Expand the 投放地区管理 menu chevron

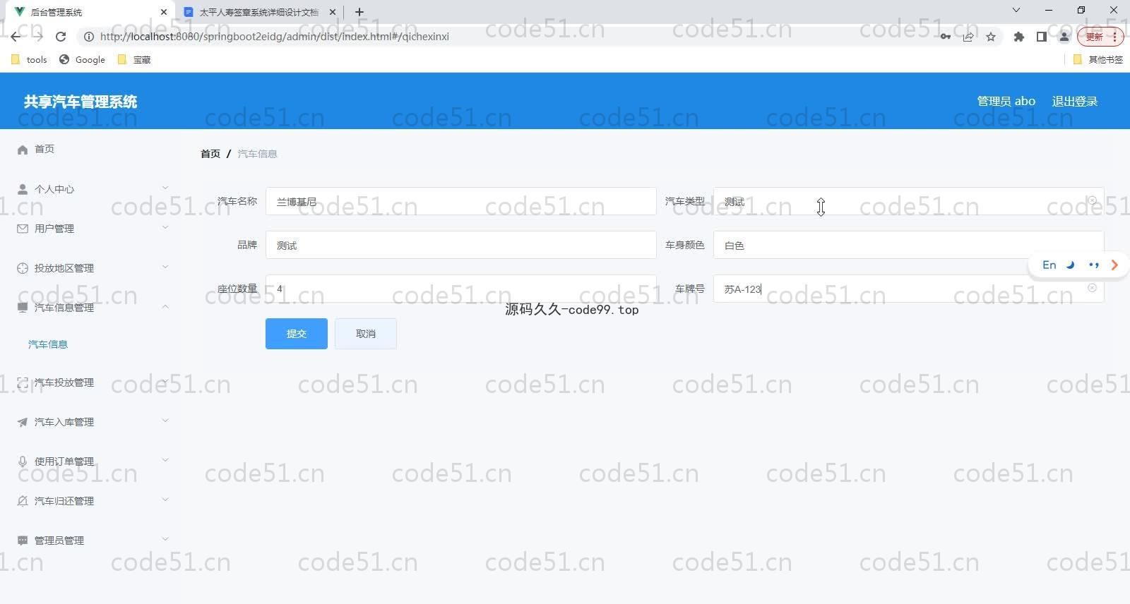(165, 267)
